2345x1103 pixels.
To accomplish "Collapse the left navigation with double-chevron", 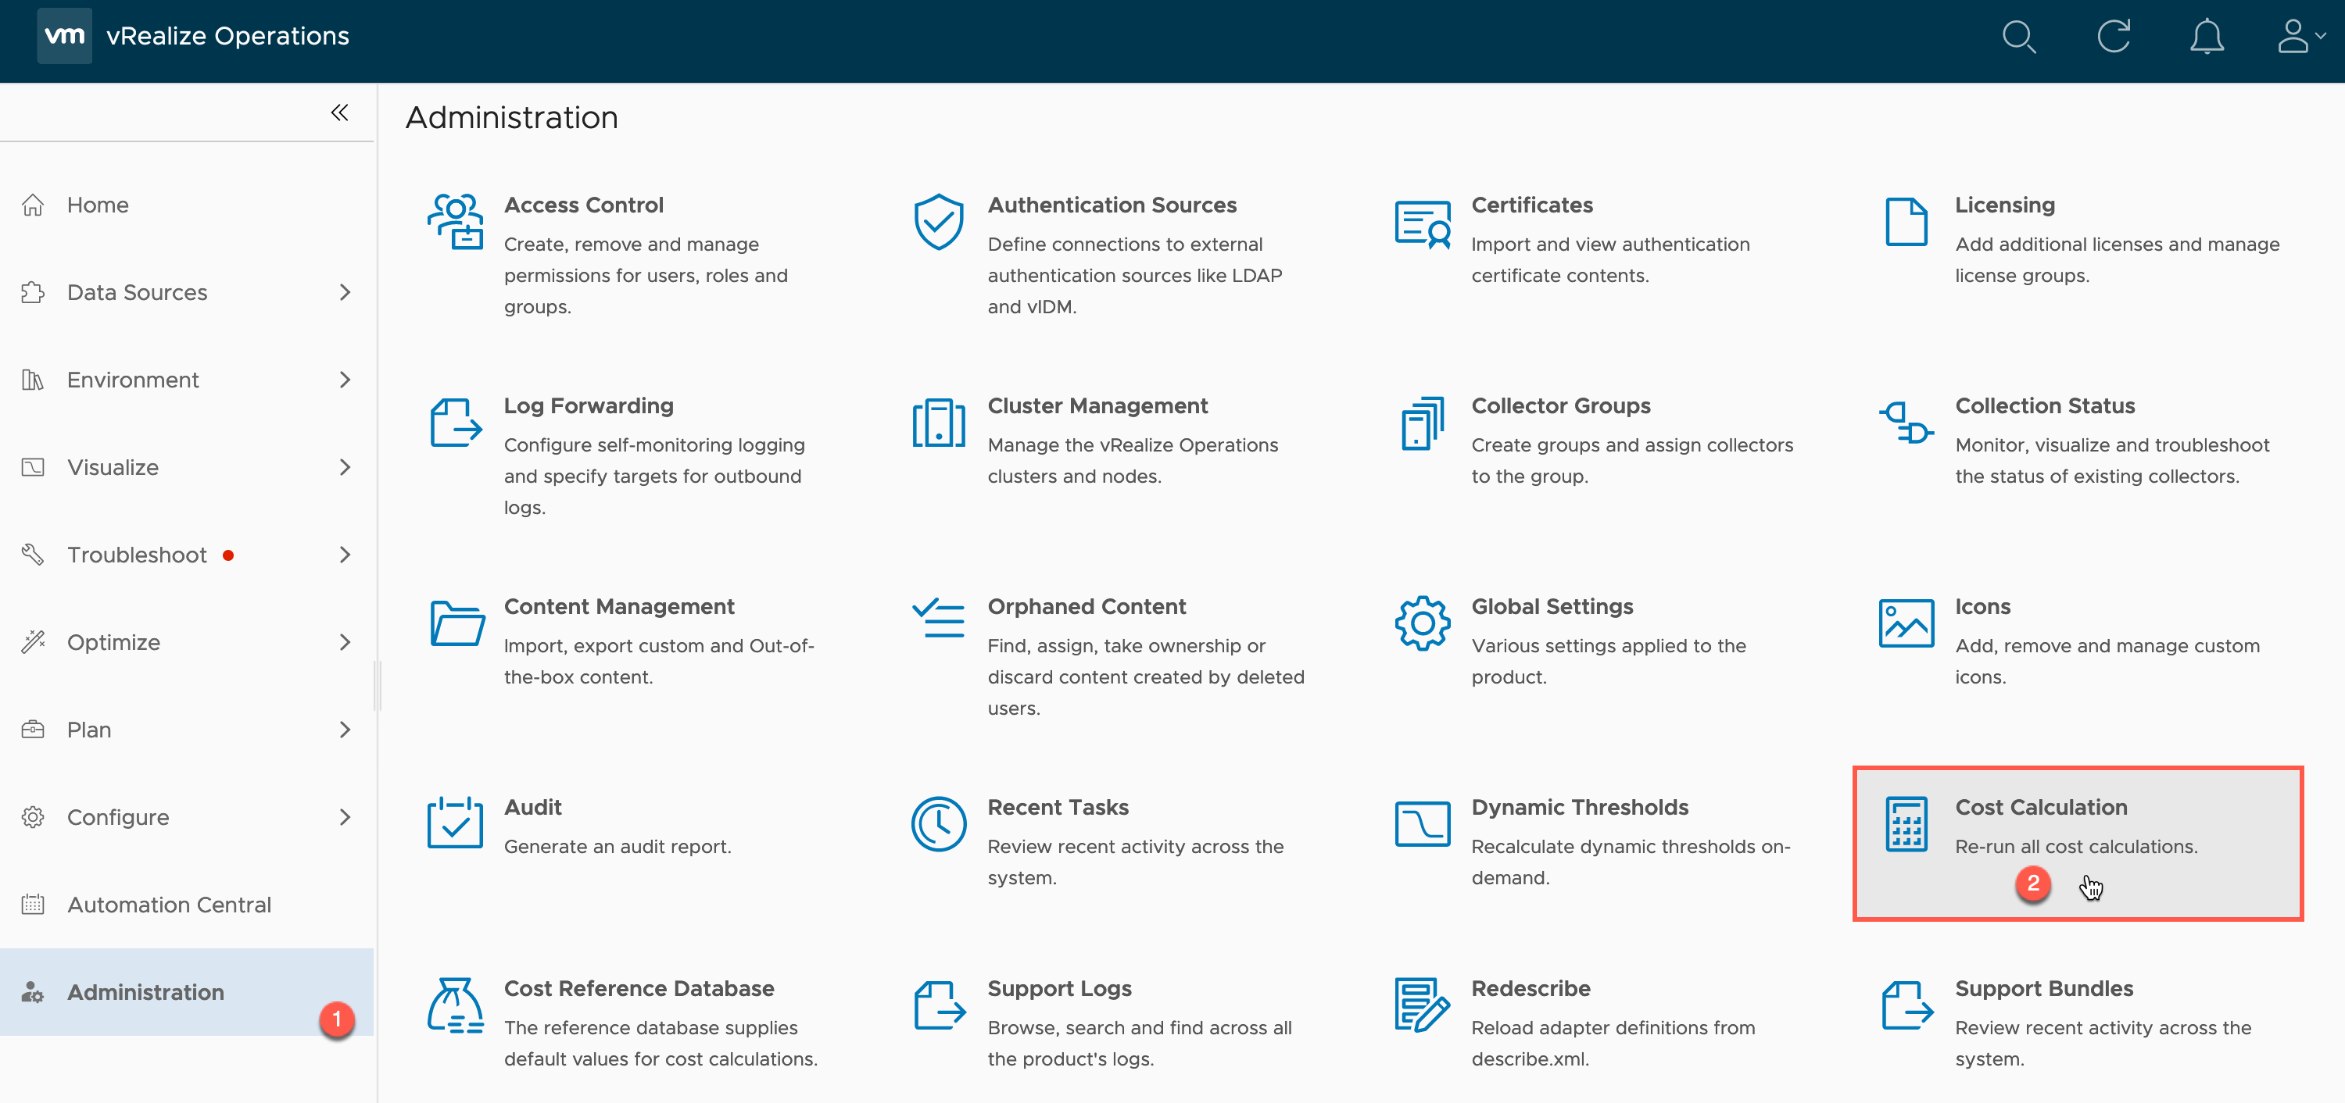I will point(339,112).
